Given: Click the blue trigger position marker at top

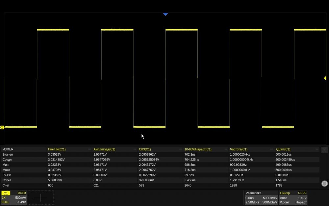Looking at the screenshot, I should tap(165, 14).
